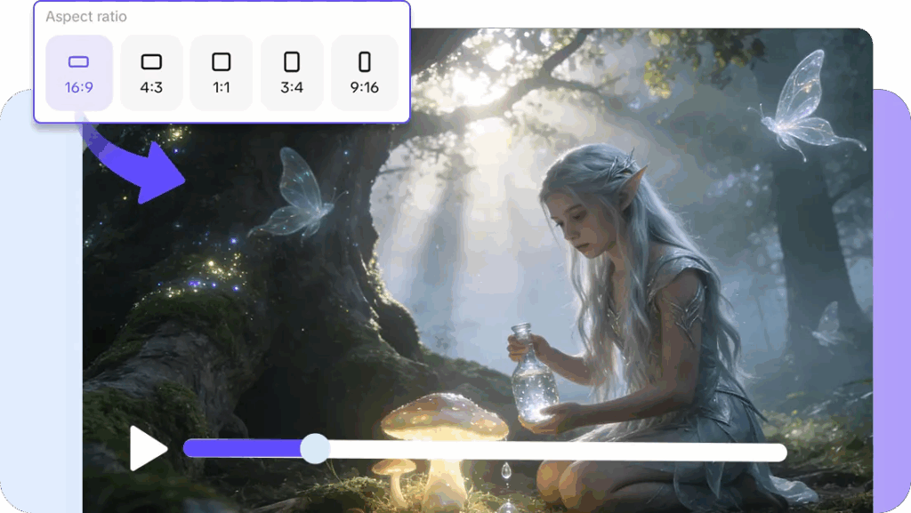Click the "4:3" text label
Screen dimensions: 911x513
151,88
